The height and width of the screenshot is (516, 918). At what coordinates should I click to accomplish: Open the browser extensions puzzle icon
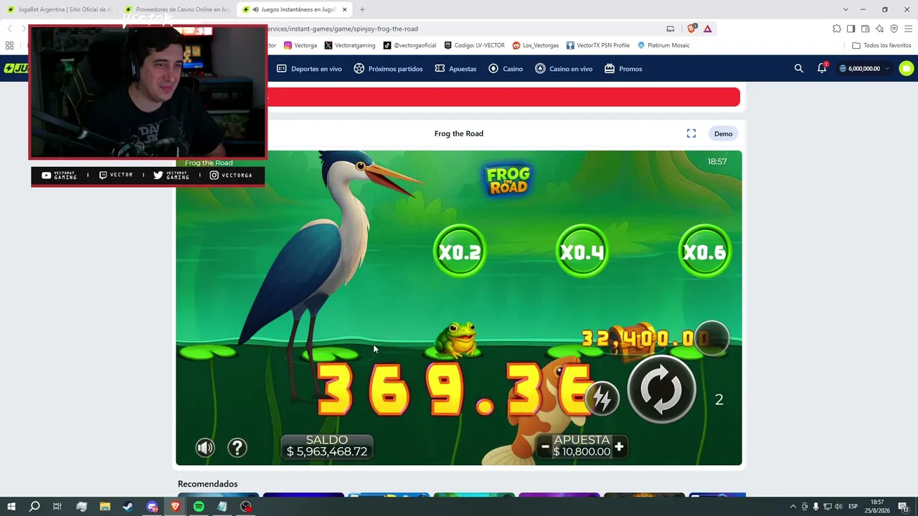click(837, 29)
